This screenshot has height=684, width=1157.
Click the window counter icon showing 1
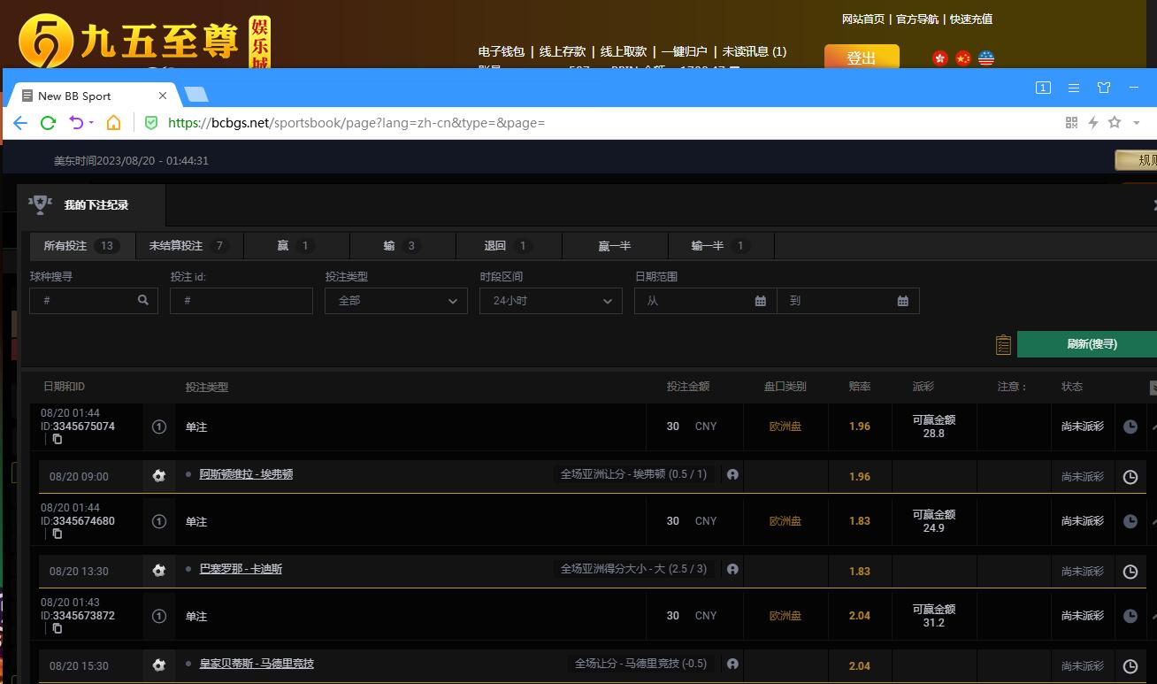(x=1043, y=88)
